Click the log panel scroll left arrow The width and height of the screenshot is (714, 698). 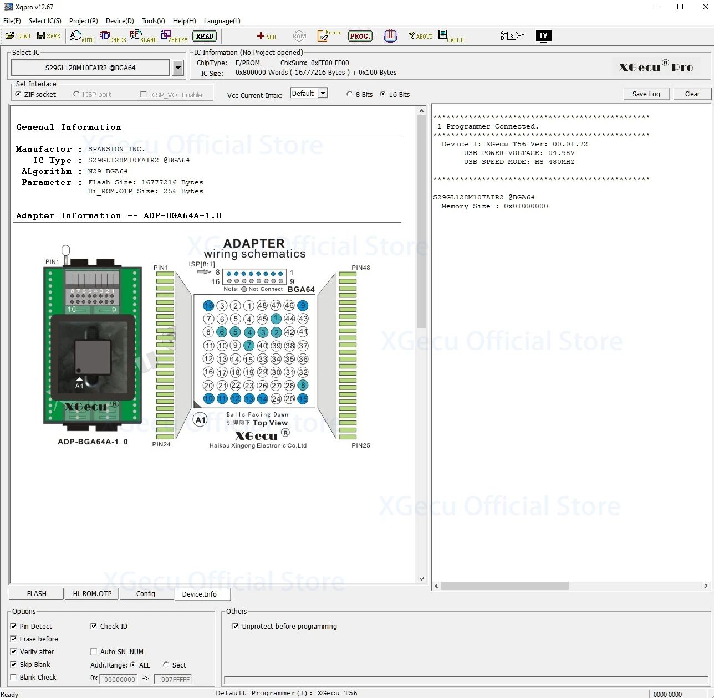tap(437, 586)
